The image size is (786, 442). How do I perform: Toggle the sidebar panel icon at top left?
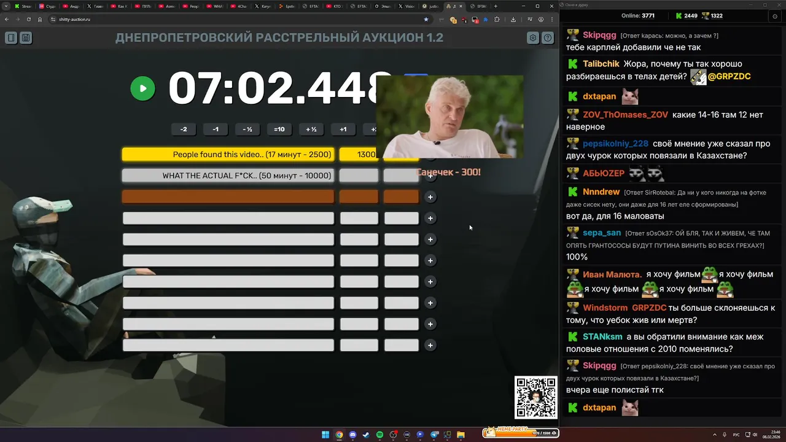pyautogui.click(x=11, y=38)
